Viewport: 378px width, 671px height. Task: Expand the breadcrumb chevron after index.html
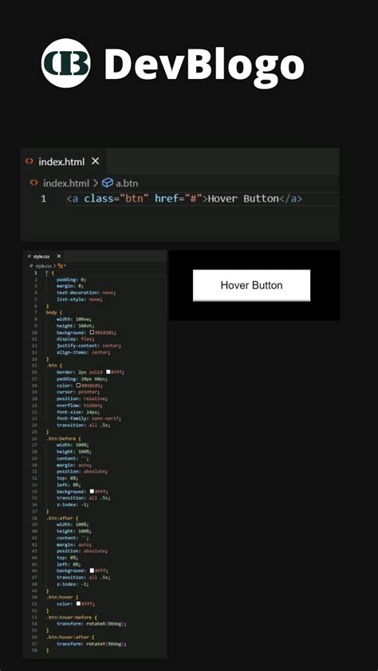coord(95,183)
